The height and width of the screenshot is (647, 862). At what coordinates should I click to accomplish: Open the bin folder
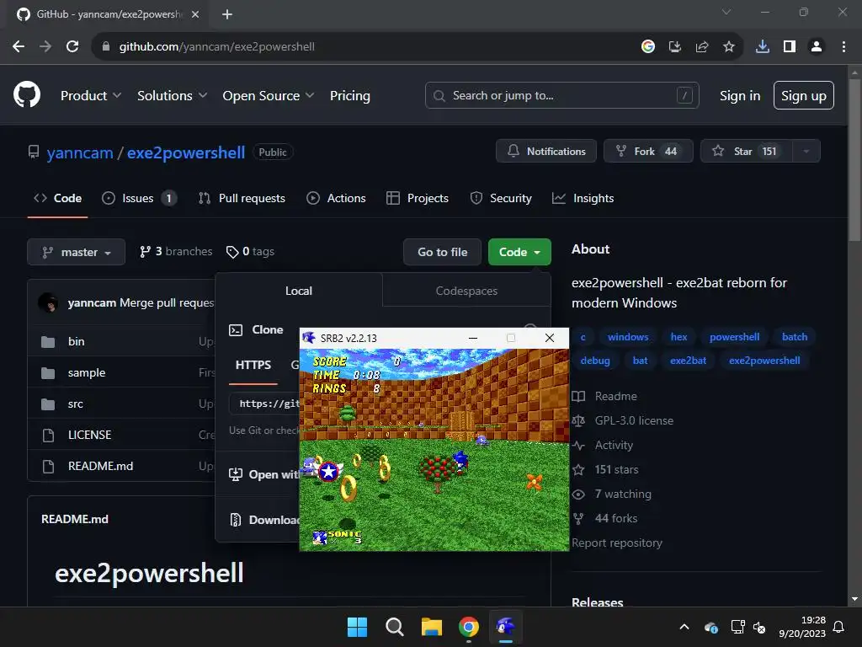(77, 341)
